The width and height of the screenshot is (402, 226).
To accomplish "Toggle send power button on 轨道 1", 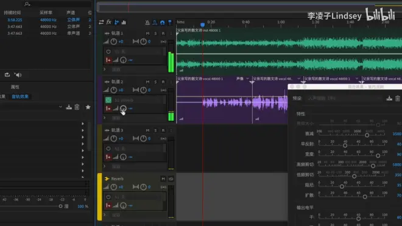I will (108, 52).
